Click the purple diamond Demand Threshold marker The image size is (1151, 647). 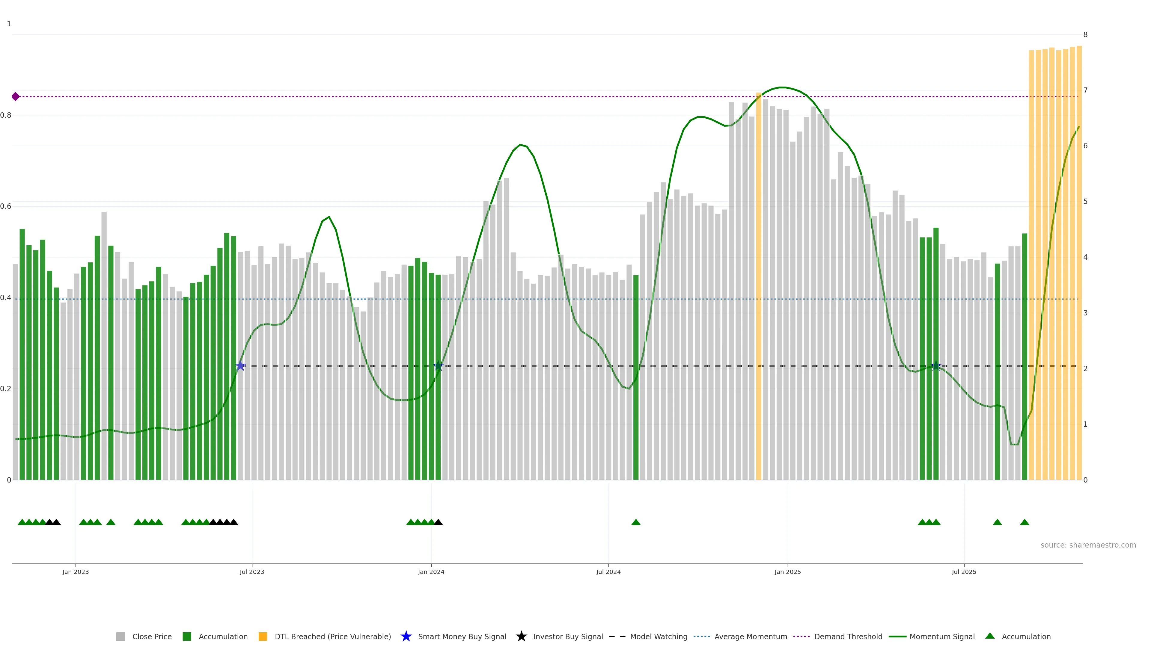tap(16, 96)
